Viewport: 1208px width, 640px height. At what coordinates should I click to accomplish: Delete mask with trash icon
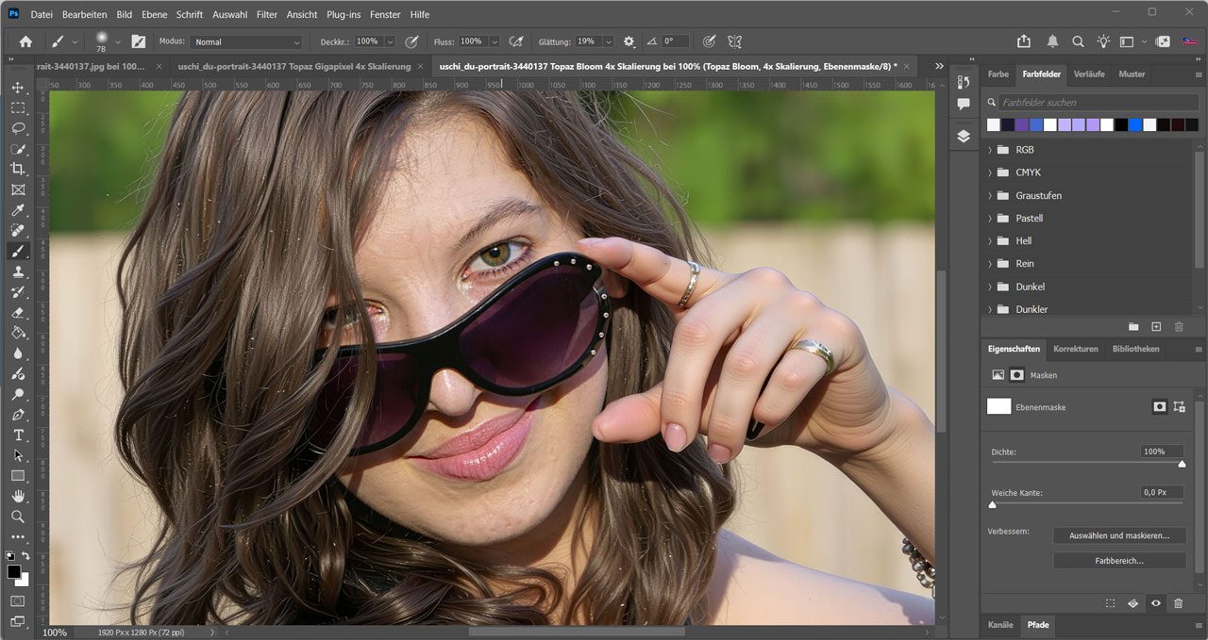click(1178, 603)
